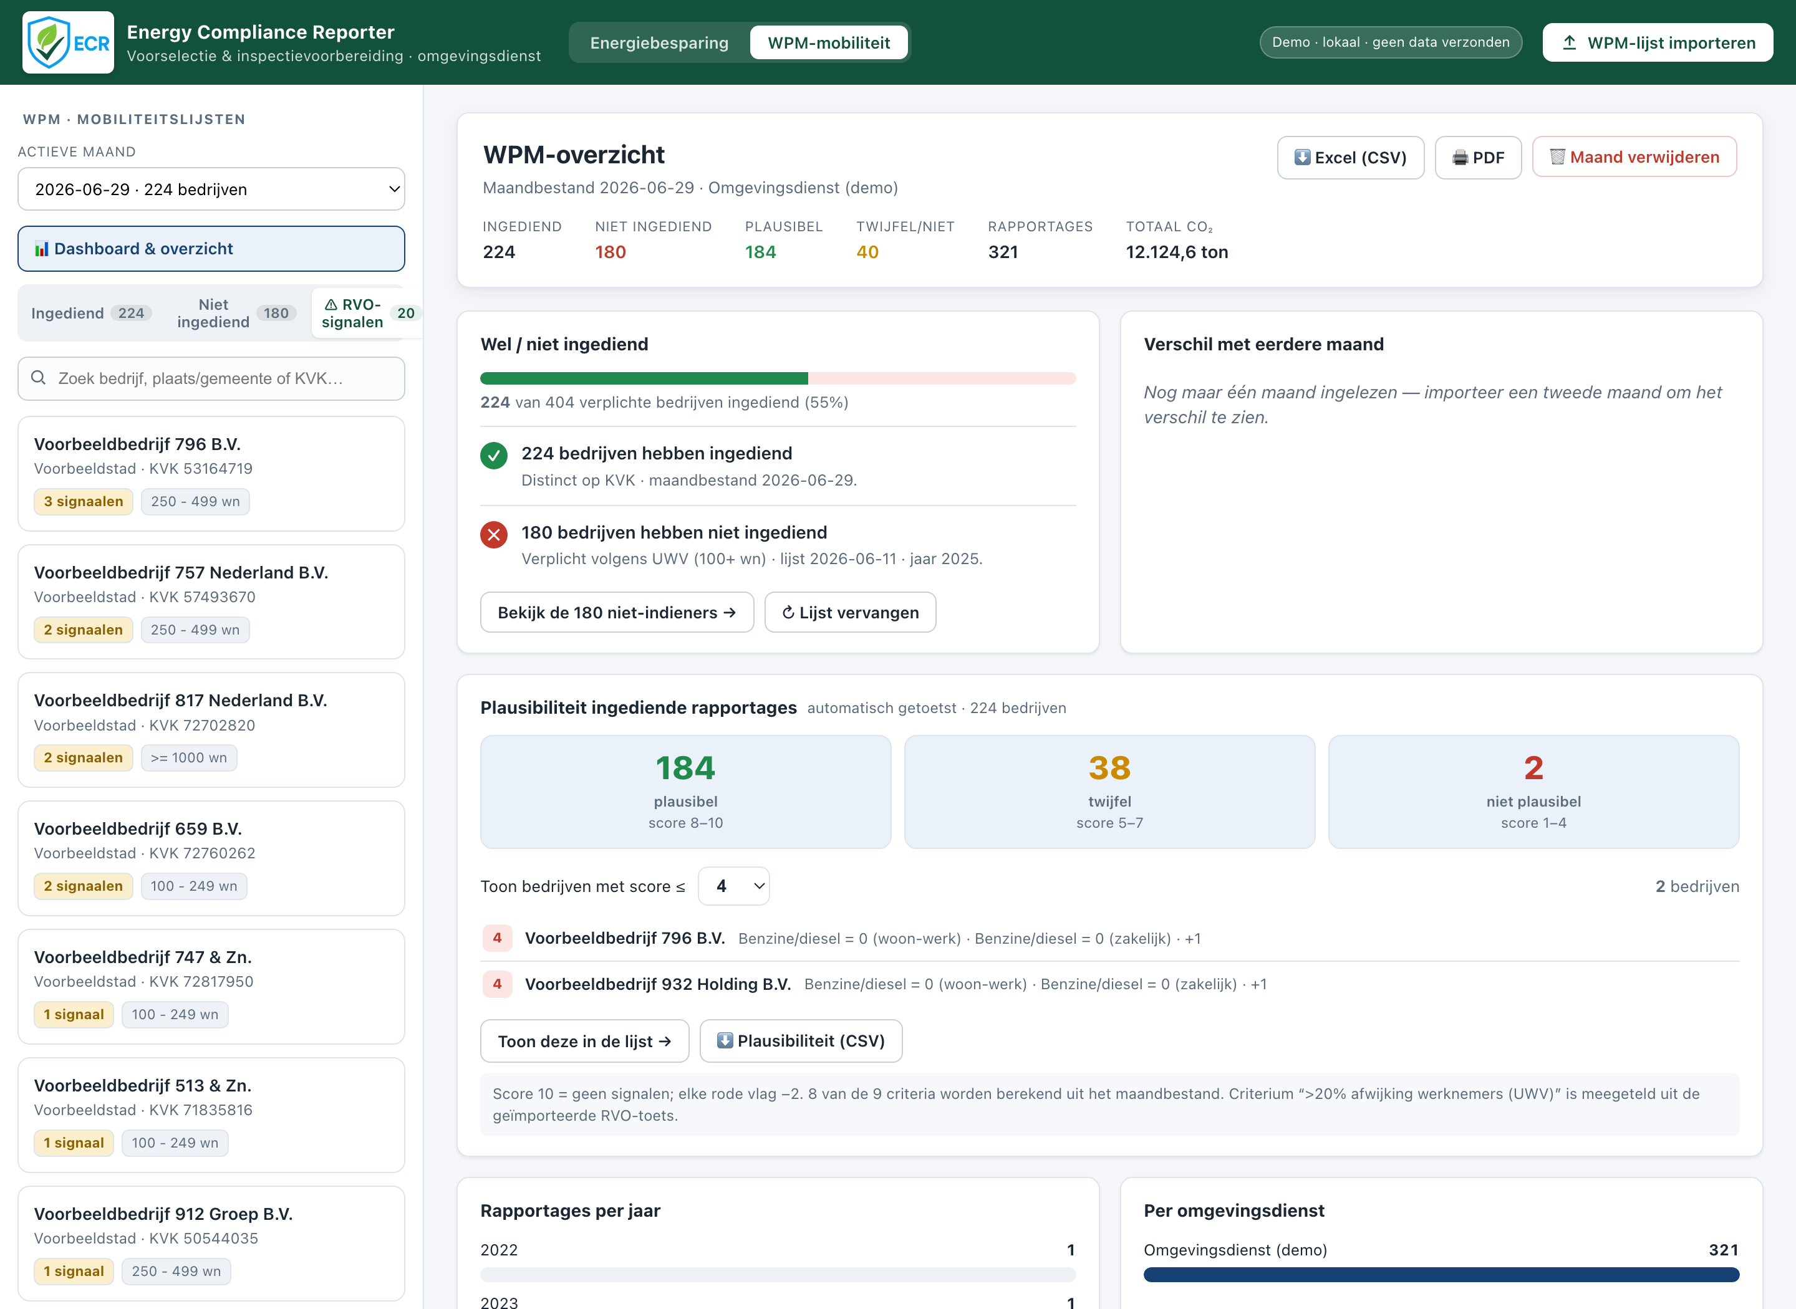The width and height of the screenshot is (1796, 1309).
Task: Click score badge 4 for Voorbeeldbedrijf 796 B.V.
Action: (497, 938)
